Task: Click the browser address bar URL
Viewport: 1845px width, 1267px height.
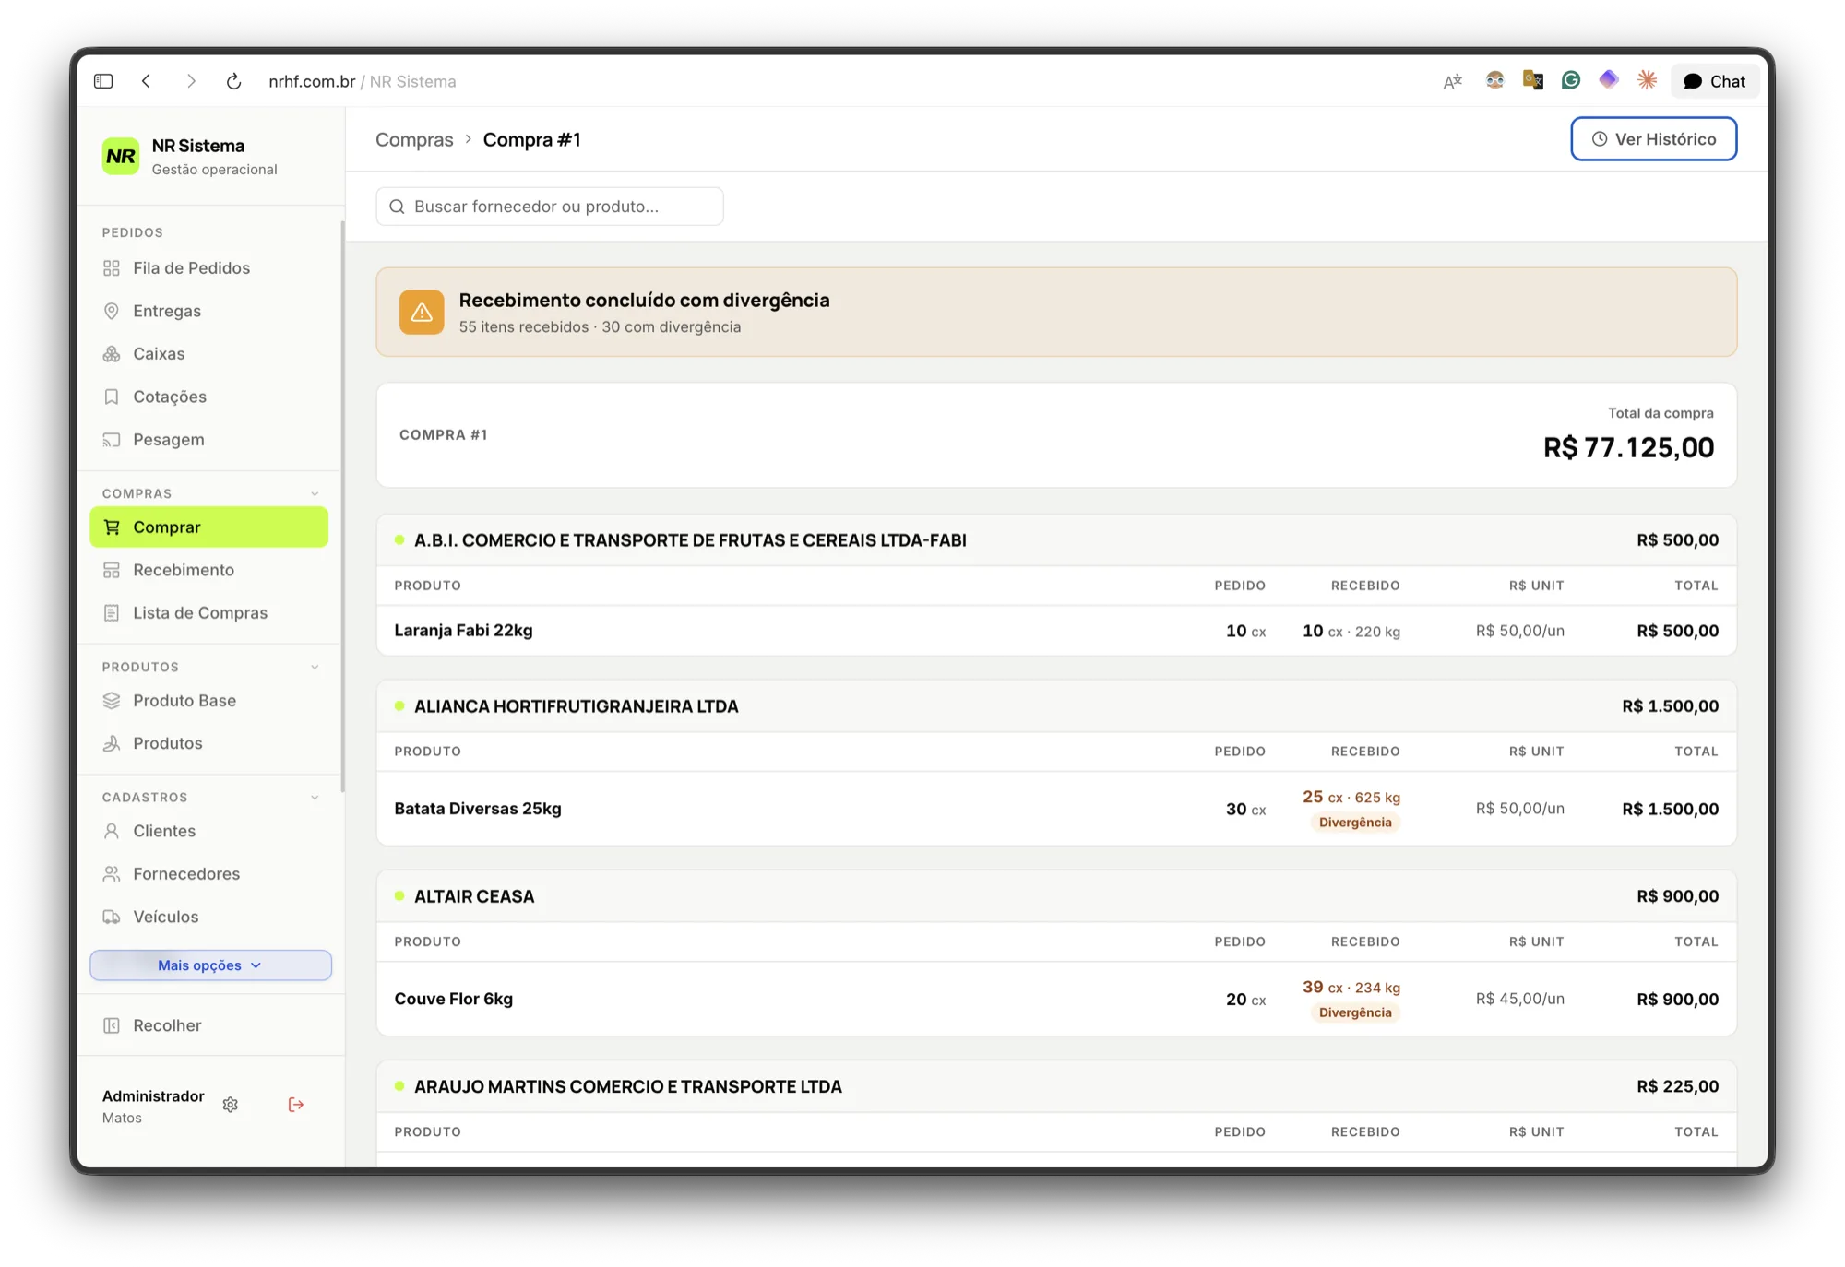Action: click(x=363, y=81)
